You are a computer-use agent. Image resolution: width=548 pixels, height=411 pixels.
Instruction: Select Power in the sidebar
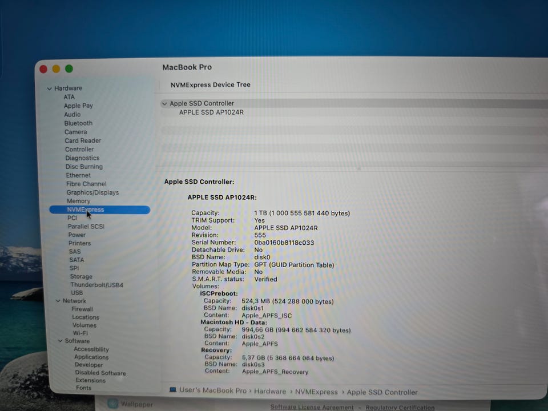click(x=77, y=235)
